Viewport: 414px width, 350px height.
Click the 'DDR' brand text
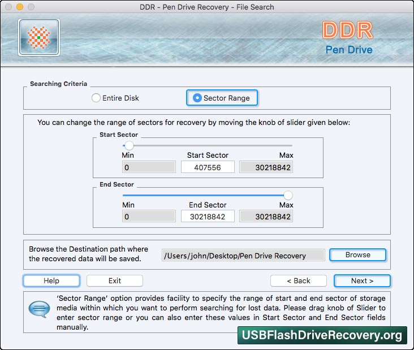[x=348, y=31]
